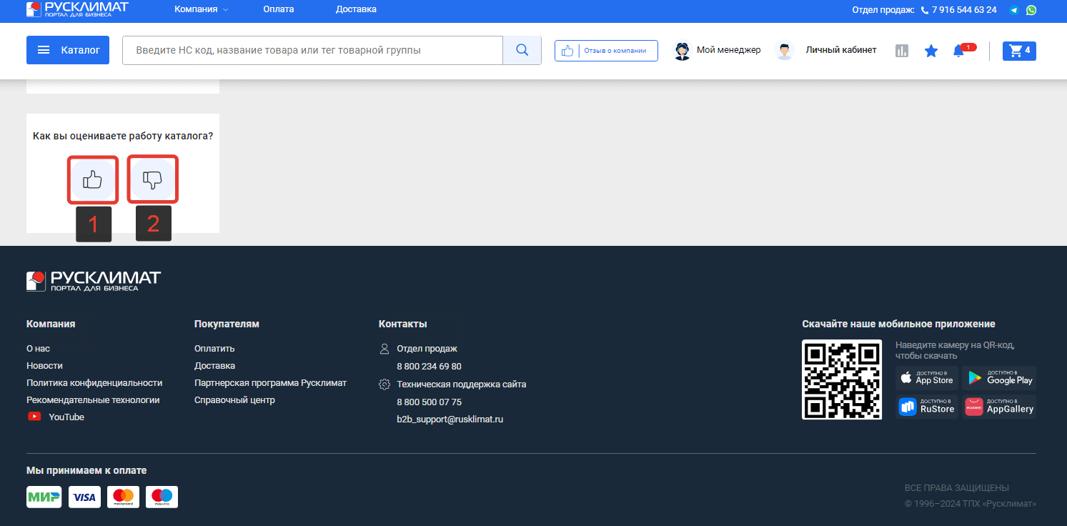Expand the Компания dropdown menu
The image size is (1067, 526).
tap(202, 9)
